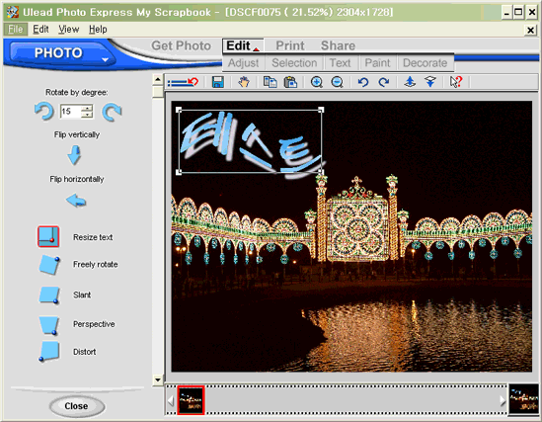The height and width of the screenshot is (422, 542).
Task: Flip the text vertically
Action: click(74, 155)
